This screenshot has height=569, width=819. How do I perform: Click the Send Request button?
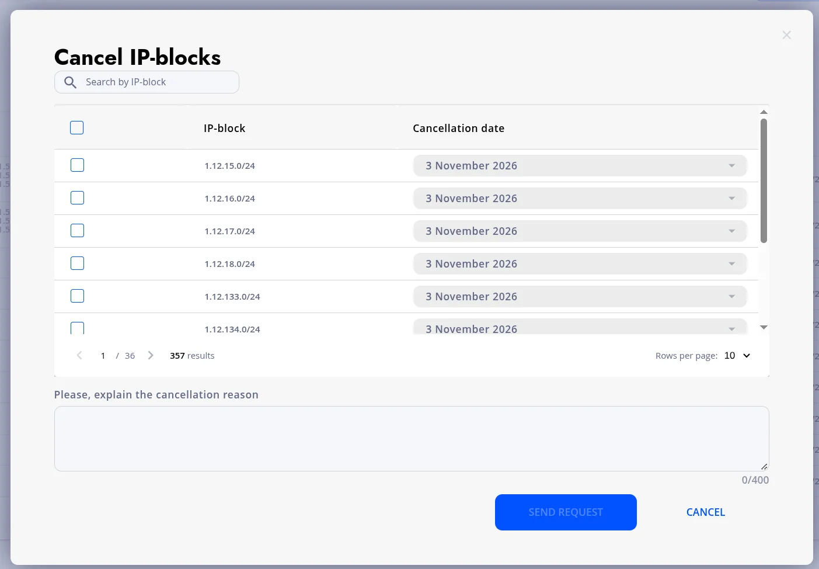[566, 512]
